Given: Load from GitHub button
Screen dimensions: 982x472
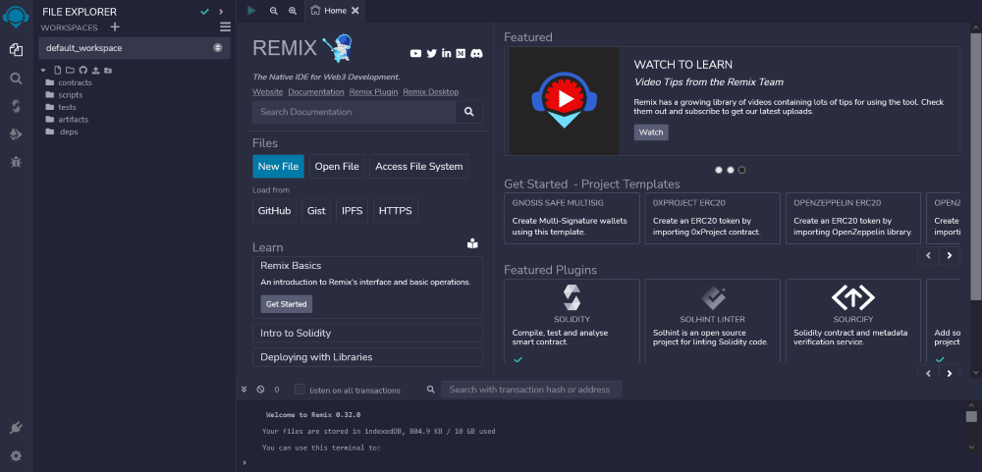Looking at the screenshot, I should pos(274,211).
